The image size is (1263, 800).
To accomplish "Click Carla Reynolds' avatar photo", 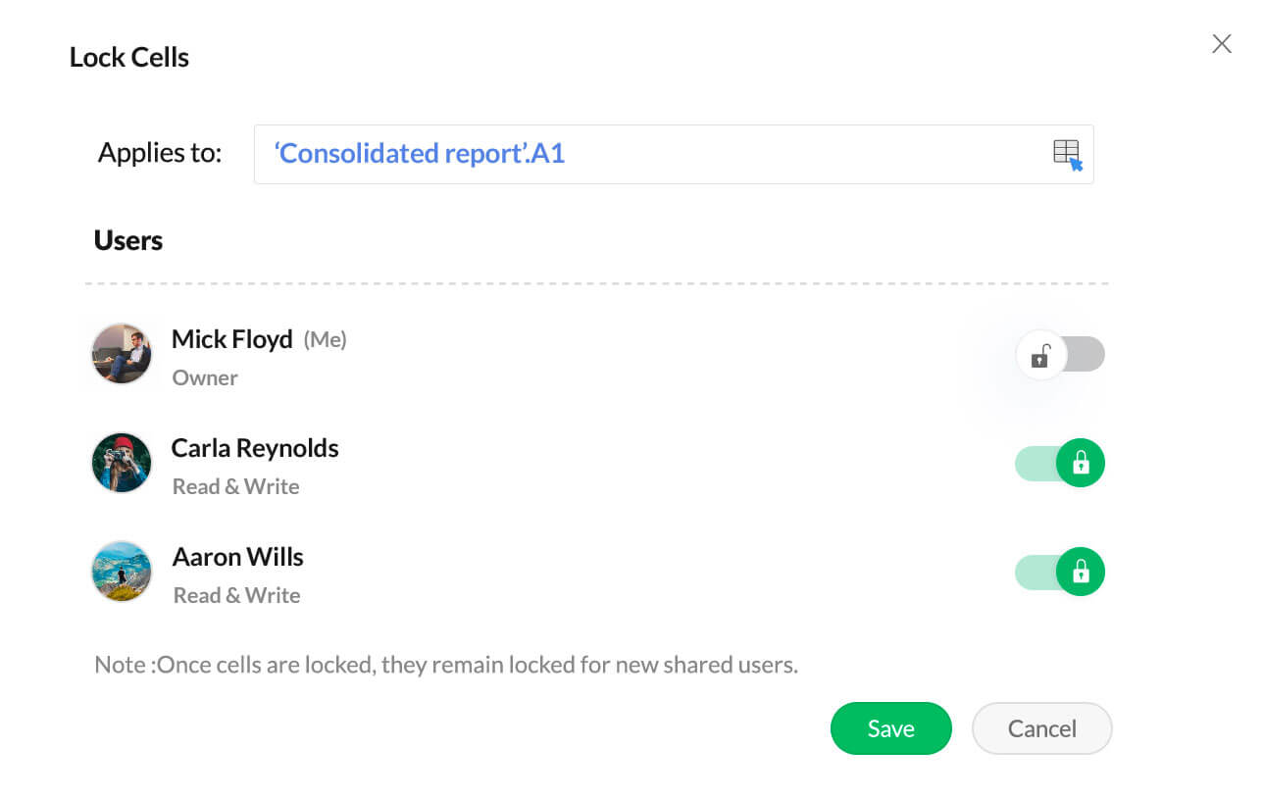I will 122,463.
